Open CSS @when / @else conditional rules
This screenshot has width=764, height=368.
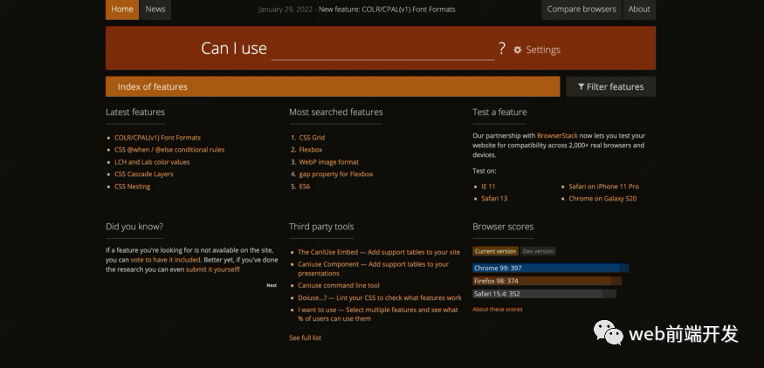click(x=169, y=150)
